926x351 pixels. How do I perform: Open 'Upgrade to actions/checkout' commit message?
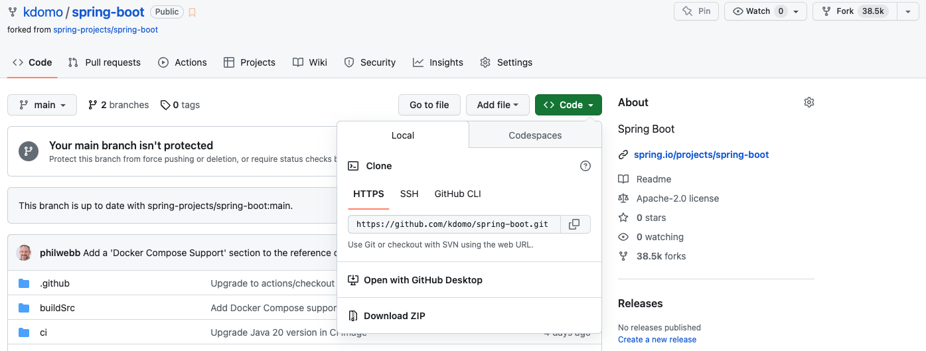coord(273,283)
